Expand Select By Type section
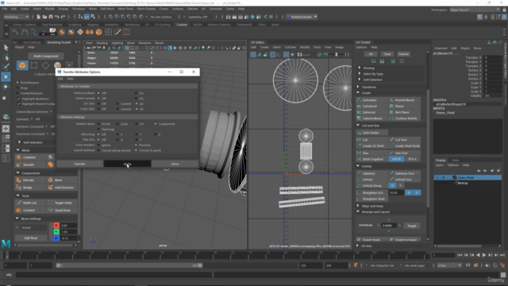The width and height of the screenshot is (508, 286). click(x=360, y=74)
